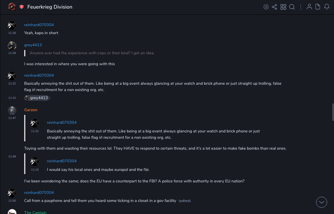Click the grey4413 mention chip at 11:32
Screen dimensions: 334x214
(37, 98)
